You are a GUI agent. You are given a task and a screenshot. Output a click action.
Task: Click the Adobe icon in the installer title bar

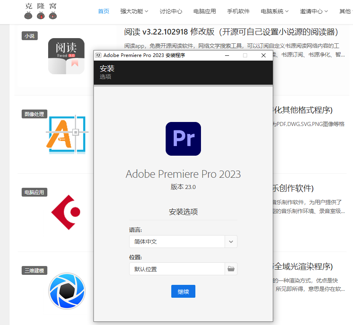(98, 55)
